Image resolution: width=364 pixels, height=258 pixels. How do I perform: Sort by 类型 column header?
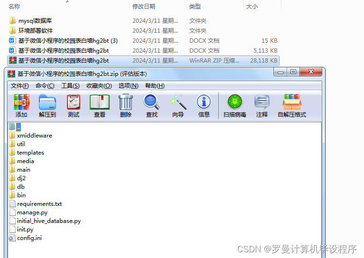(x=195, y=7)
